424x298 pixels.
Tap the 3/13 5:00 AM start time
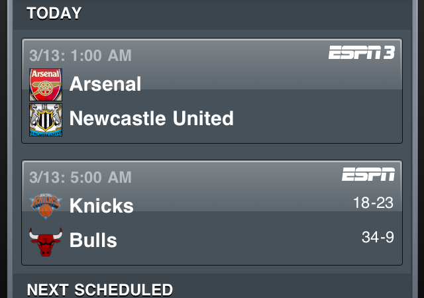click(80, 177)
